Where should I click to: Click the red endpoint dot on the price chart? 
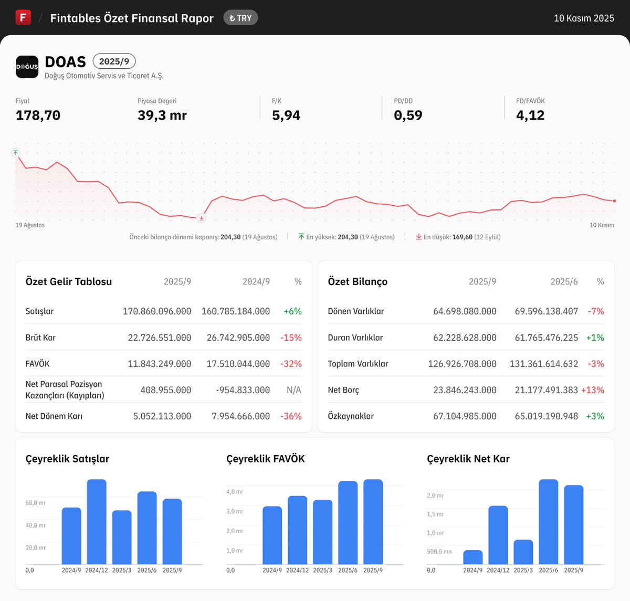pos(614,200)
